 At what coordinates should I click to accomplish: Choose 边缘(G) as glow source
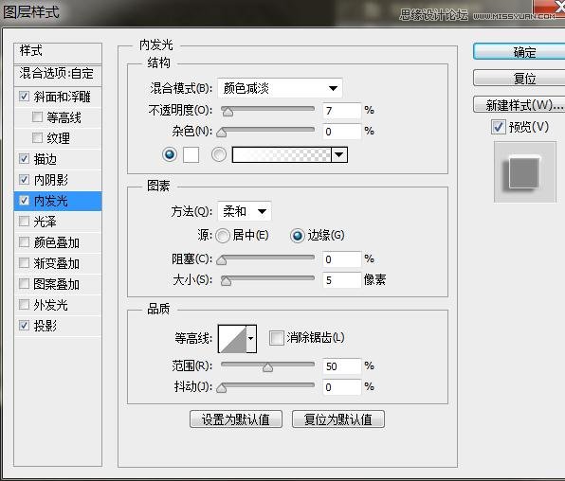click(298, 236)
